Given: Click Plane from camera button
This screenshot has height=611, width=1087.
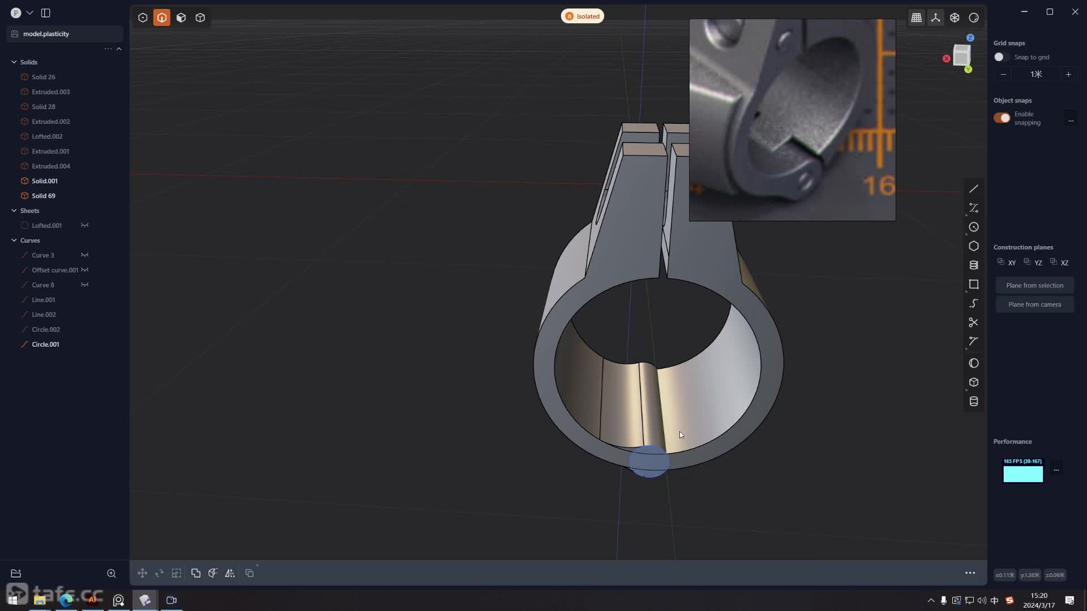Looking at the screenshot, I should 1035,304.
